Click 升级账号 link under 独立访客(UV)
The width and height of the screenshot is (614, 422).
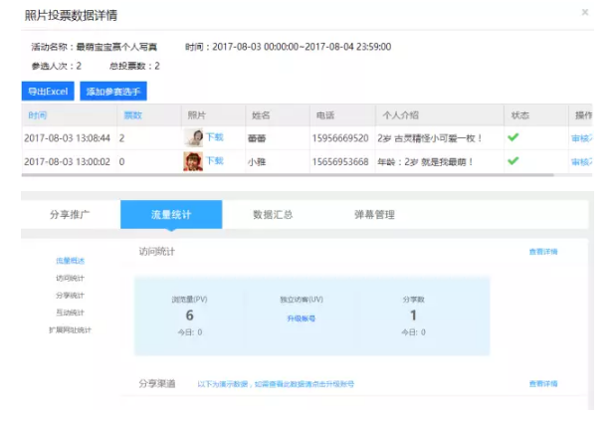pyautogui.click(x=302, y=318)
